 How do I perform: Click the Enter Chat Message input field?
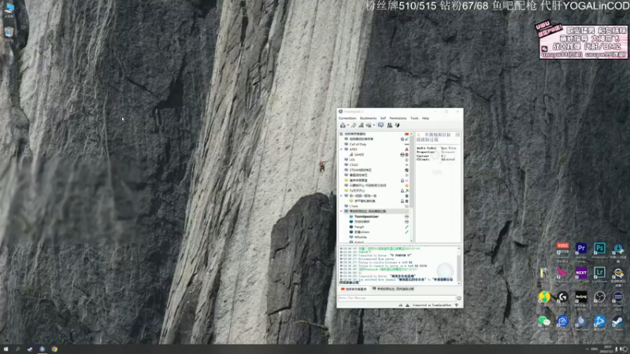coord(397,298)
